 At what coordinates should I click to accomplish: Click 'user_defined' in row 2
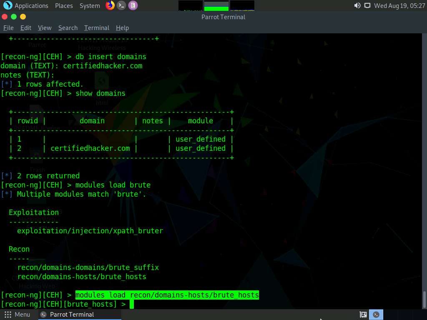click(201, 148)
